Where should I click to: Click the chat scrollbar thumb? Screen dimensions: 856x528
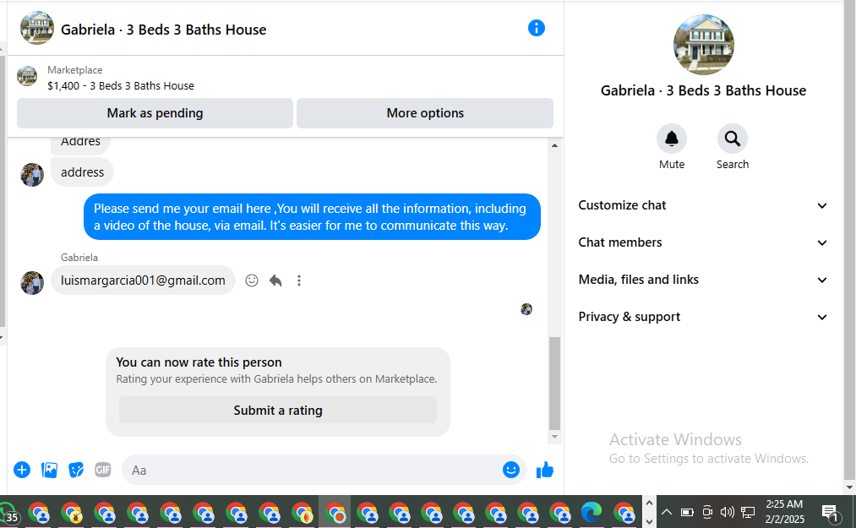(554, 384)
